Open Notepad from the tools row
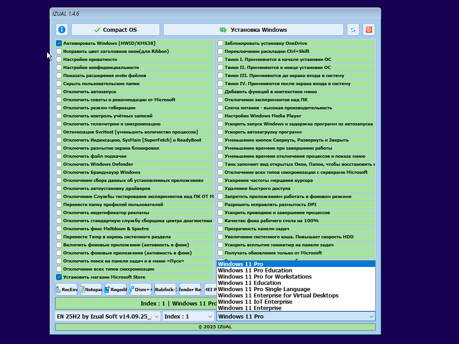The width and height of the screenshot is (459, 344). click(x=91, y=290)
